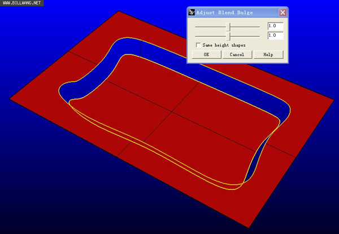Close the Adjust Blend Bulge dialog
Image resolution: width=339 pixels, height=234 pixels.
pos(282,12)
